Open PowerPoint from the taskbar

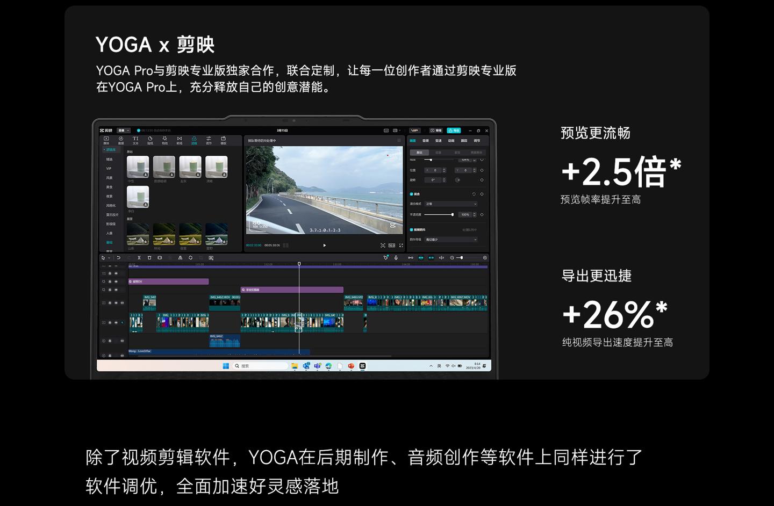(x=351, y=366)
